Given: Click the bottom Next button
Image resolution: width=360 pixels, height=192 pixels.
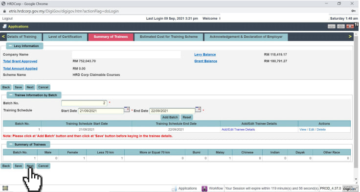Looking at the screenshot, I should (x=30, y=166).
